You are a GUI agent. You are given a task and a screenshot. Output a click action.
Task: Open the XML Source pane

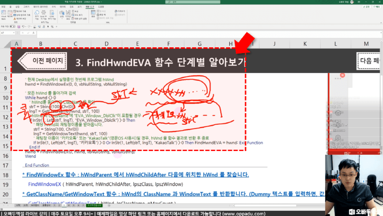tap(93, 14)
